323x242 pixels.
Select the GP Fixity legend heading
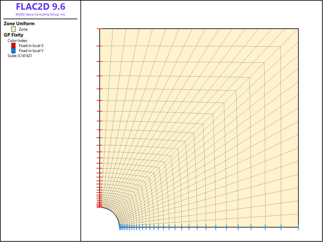14,35
